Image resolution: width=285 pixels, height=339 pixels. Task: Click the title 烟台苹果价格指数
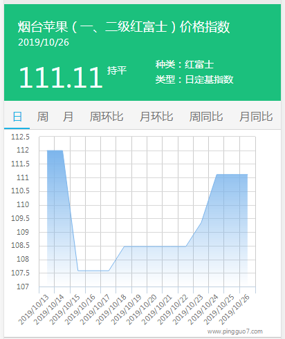pyautogui.click(x=124, y=27)
